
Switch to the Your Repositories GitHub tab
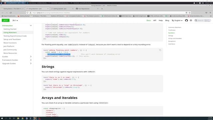87,9
